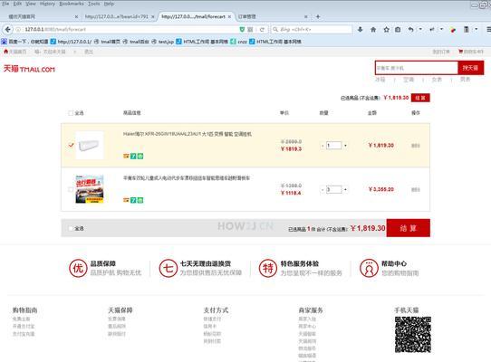This screenshot has width=491, height=362.
Task: Click the green badge icons under Haier item
Action: tap(137, 156)
